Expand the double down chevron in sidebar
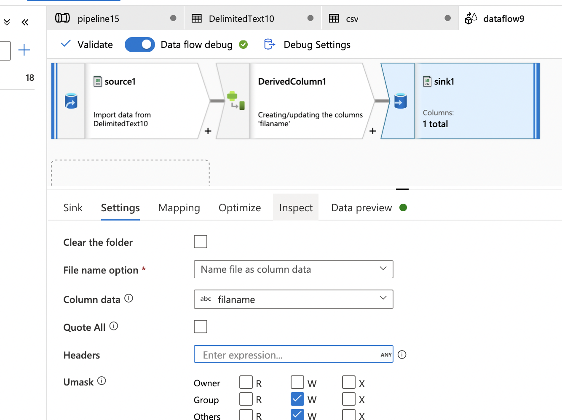This screenshot has width=562, height=420. tap(7, 22)
